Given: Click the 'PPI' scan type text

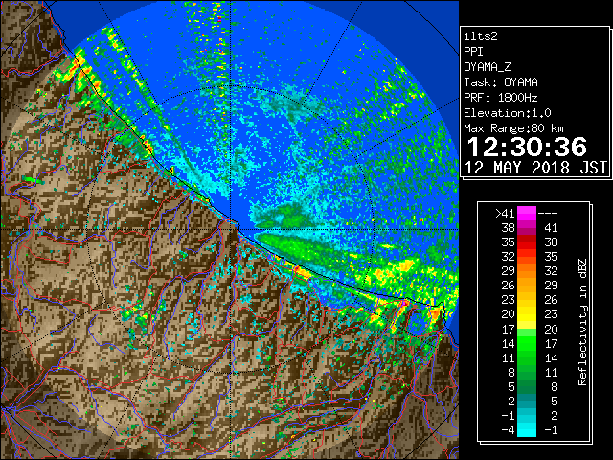Looking at the screenshot, I should [473, 52].
